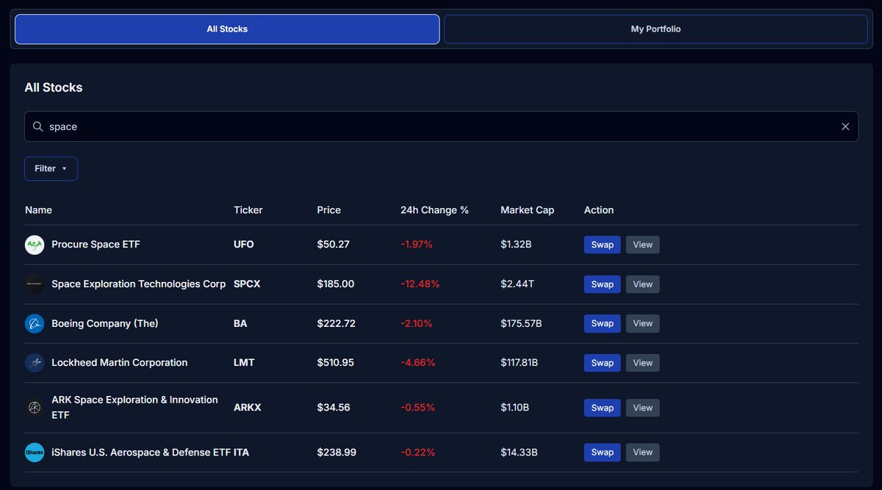882x490 pixels.
Task: Click the Space Exploration Technologies logo icon
Action: coord(35,284)
